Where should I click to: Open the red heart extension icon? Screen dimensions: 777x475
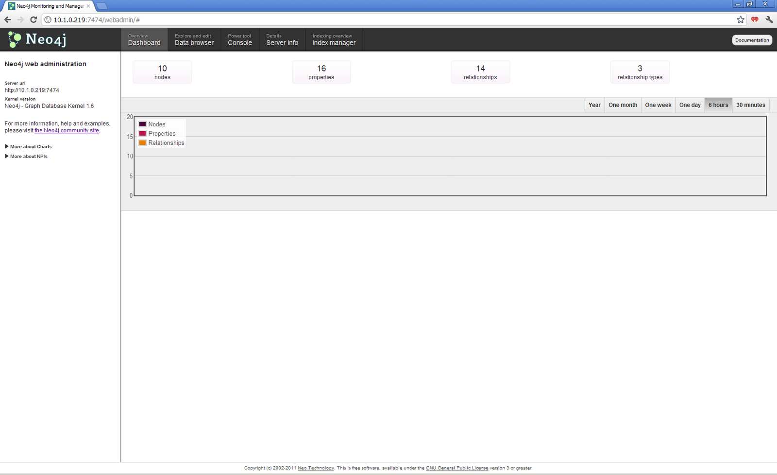755,19
